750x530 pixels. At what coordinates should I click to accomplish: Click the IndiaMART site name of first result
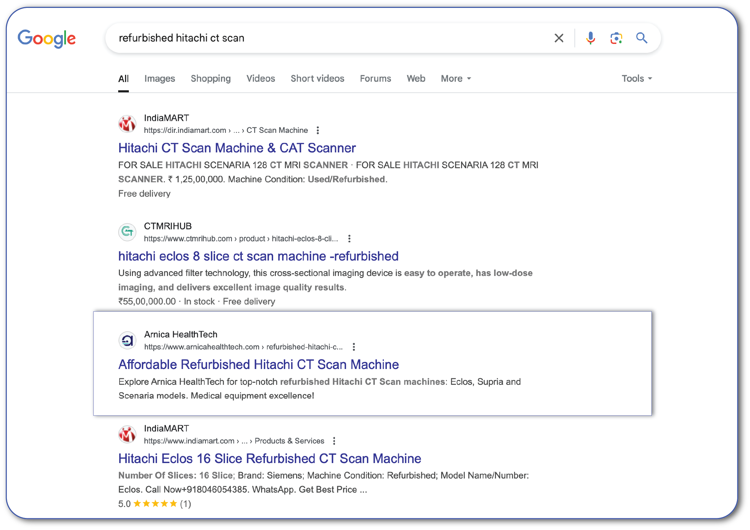click(166, 118)
